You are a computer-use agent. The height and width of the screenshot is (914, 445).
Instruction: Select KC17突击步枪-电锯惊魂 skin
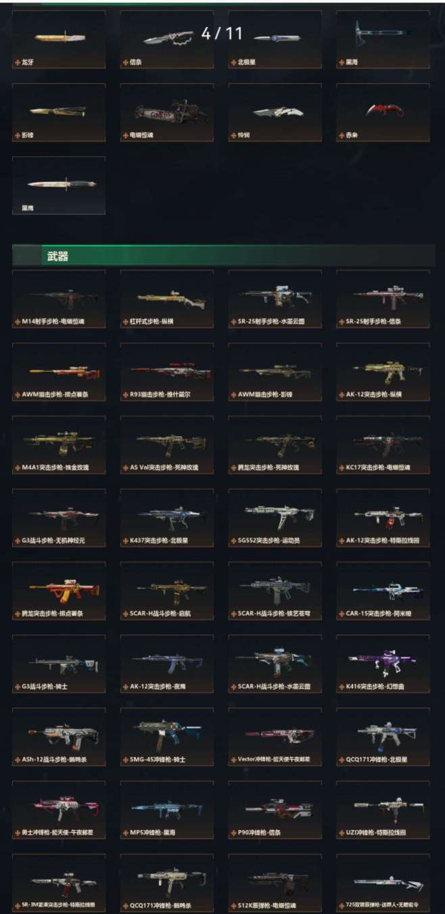[x=383, y=445]
